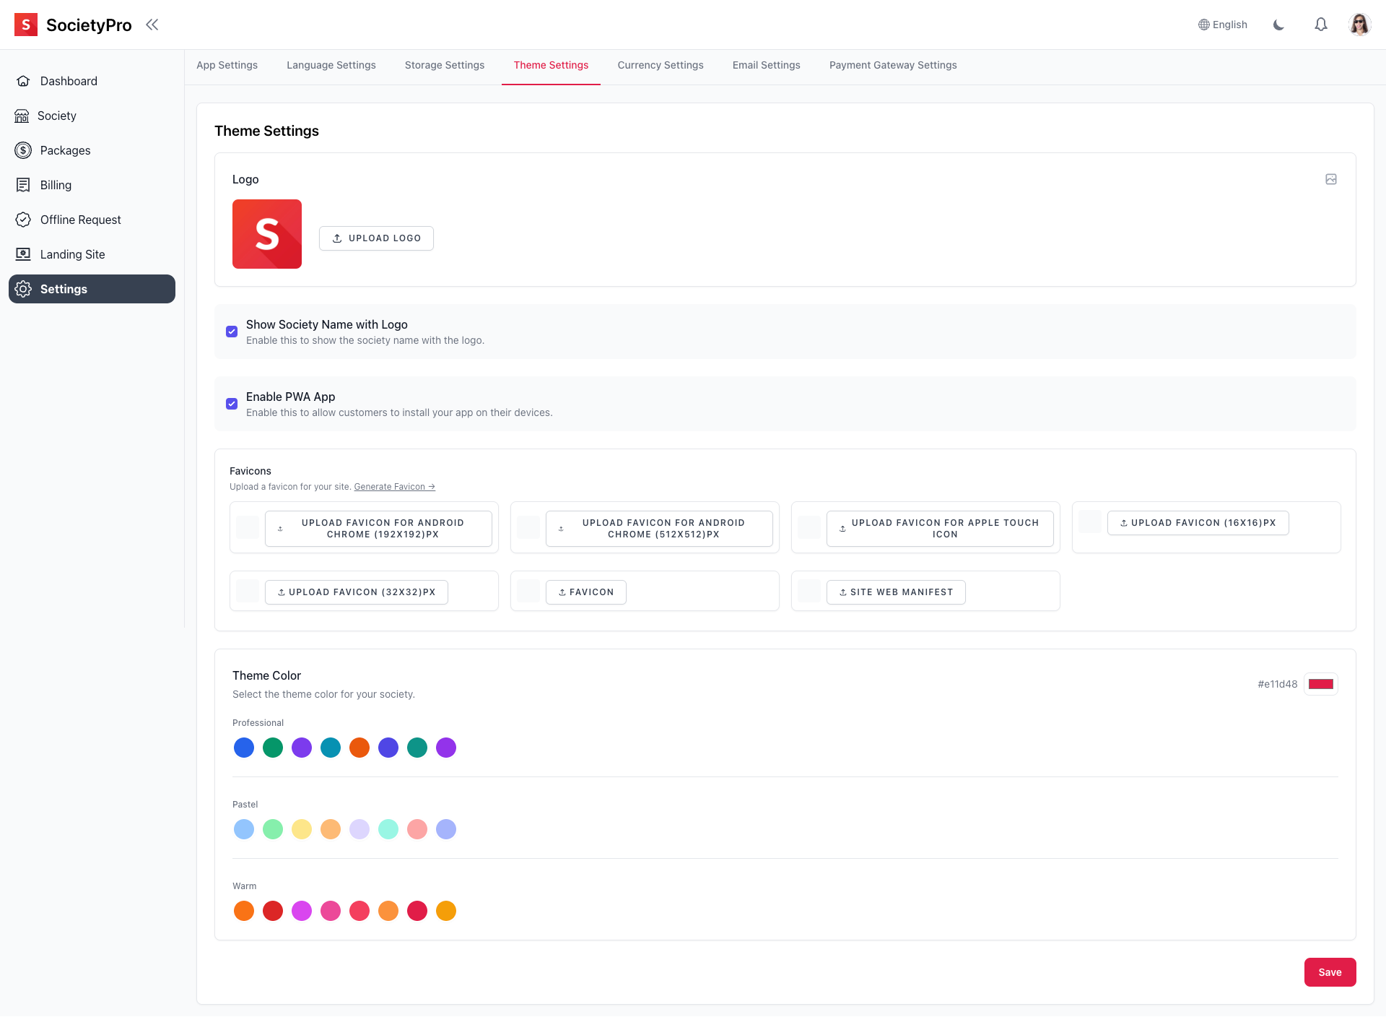Screen dimensions: 1386x1017
Task: Select the first blue Professional color
Action: point(244,748)
